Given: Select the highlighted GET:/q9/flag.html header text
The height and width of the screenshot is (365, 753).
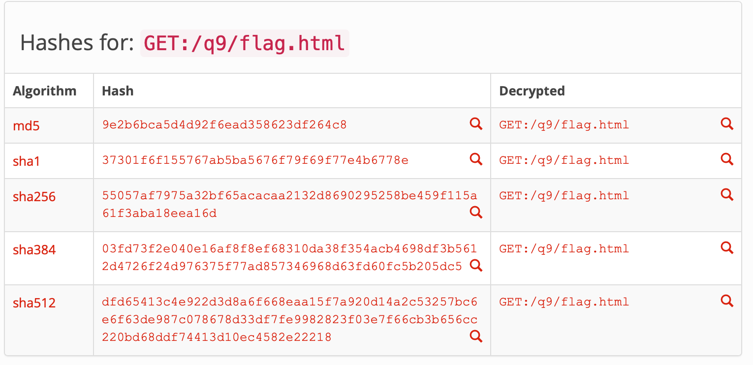Looking at the screenshot, I should (244, 43).
